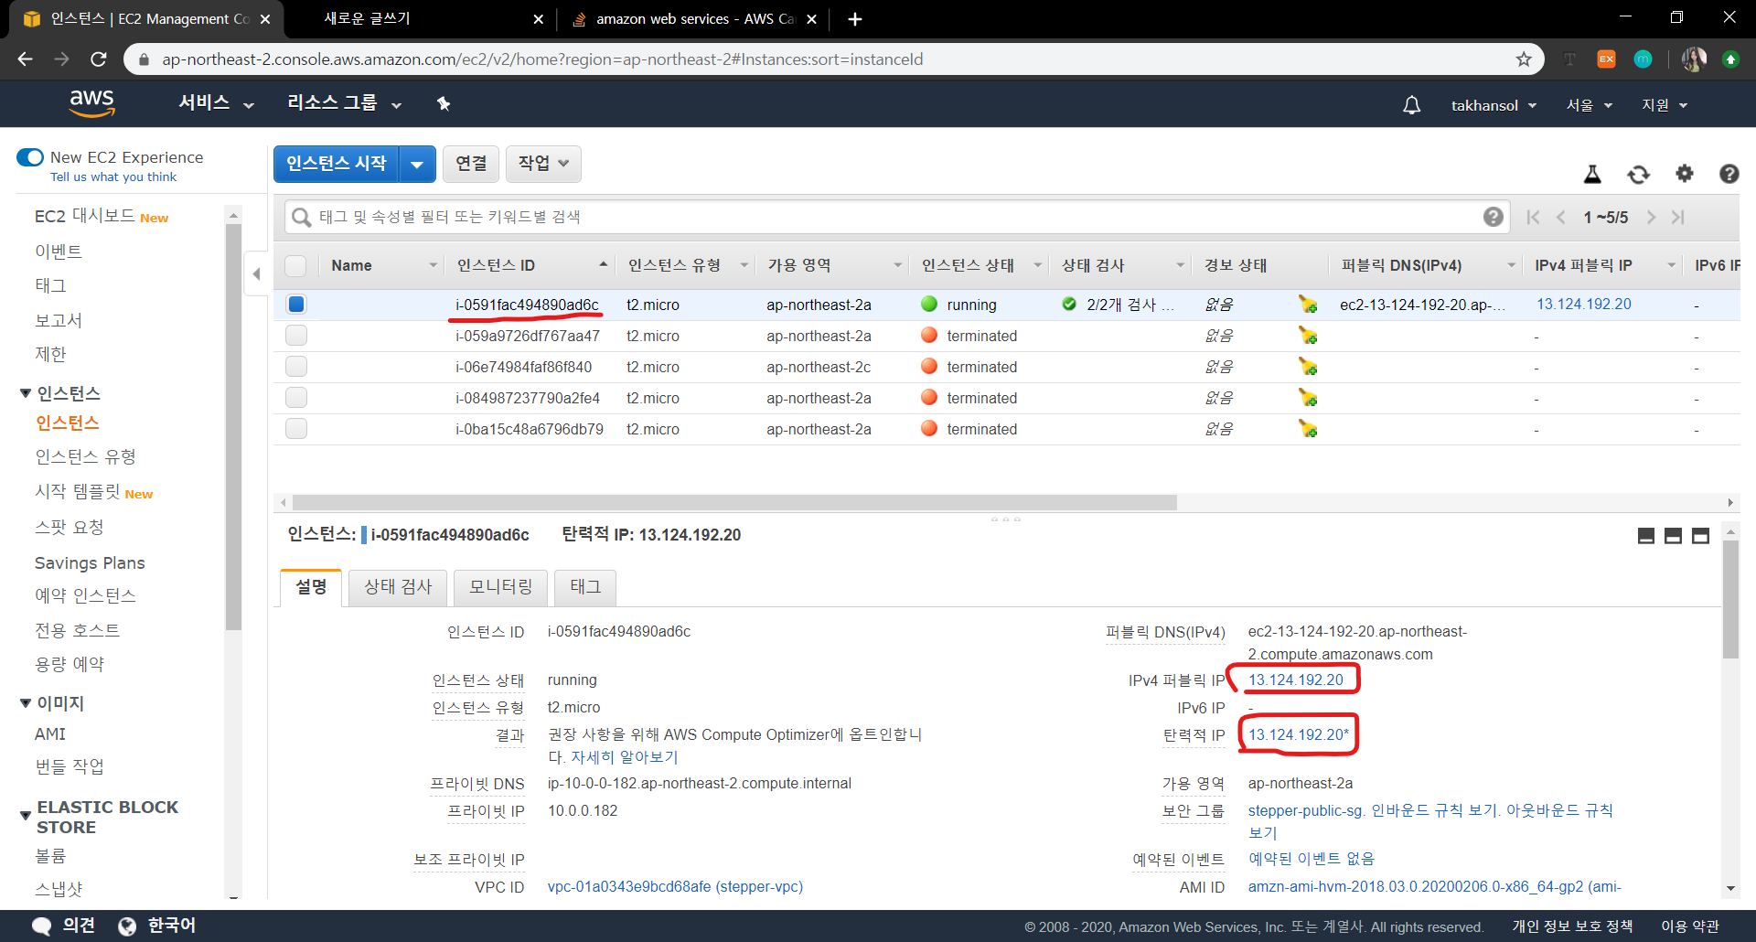Collapse the ELASTIC BLOCK STORE section
The width and height of the screenshot is (1756, 942).
[x=26, y=815]
